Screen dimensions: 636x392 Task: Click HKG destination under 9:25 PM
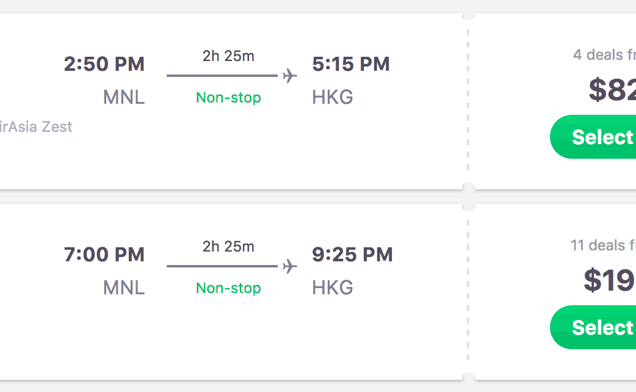point(333,288)
